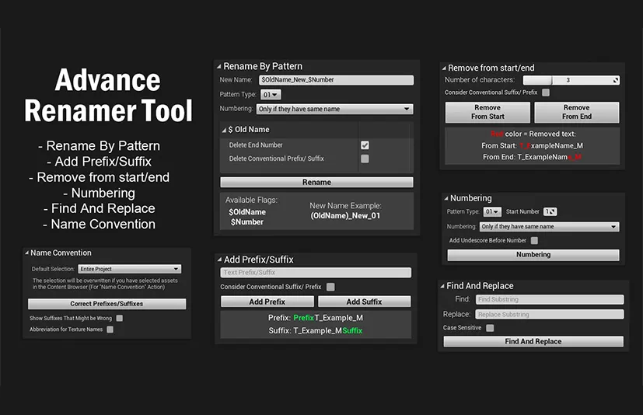Viewport: 643px width, 415px height.
Task: Click the $Number flag text
Action: point(247,222)
